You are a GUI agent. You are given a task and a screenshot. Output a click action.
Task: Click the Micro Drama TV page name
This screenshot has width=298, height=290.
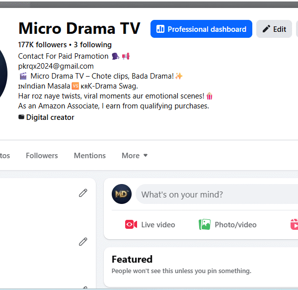(79, 28)
